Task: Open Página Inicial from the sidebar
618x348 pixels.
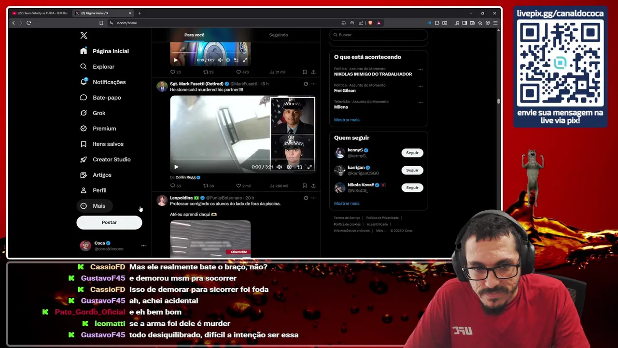Action: (105, 51)
